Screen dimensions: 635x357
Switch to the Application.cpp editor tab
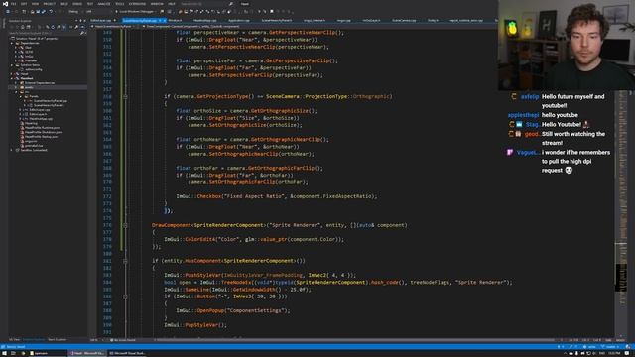[239, 20]
